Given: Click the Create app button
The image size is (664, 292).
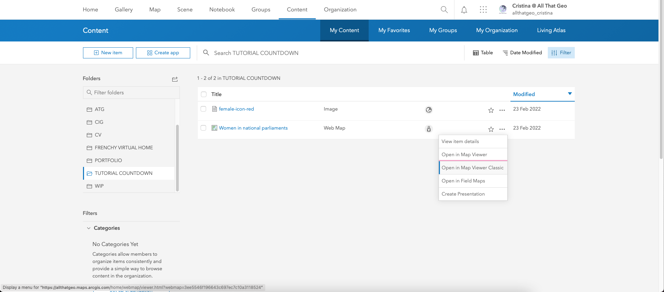Looking at the screenshot, I should tap(163, 53).
